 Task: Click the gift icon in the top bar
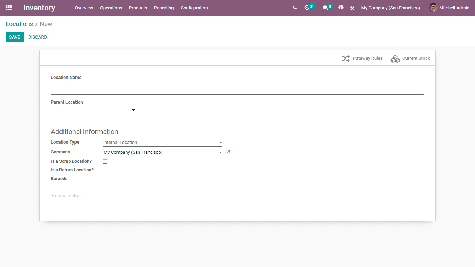click(341, 8)
